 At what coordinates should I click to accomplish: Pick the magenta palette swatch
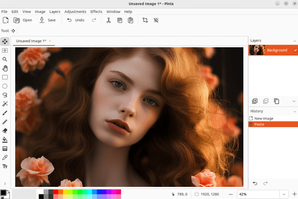click(x=114, y=192)
